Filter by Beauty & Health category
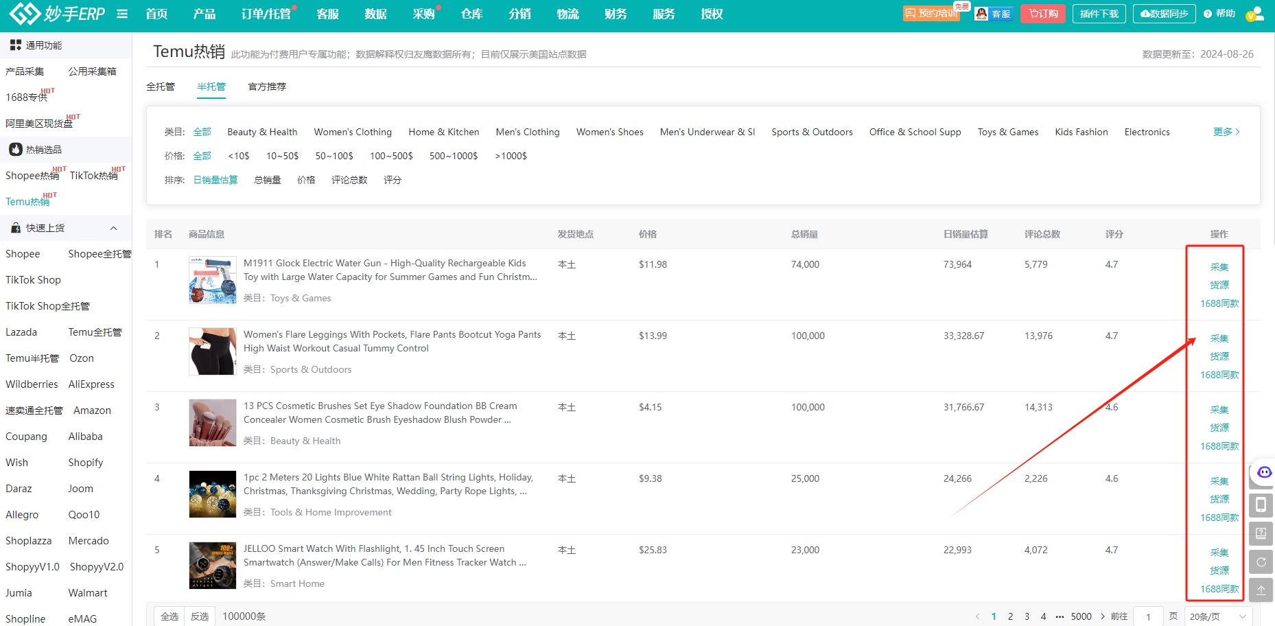This screenshot has width=1275, height=626. [262, 132]
